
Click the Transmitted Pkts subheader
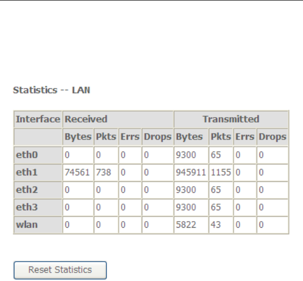point(221,137)
